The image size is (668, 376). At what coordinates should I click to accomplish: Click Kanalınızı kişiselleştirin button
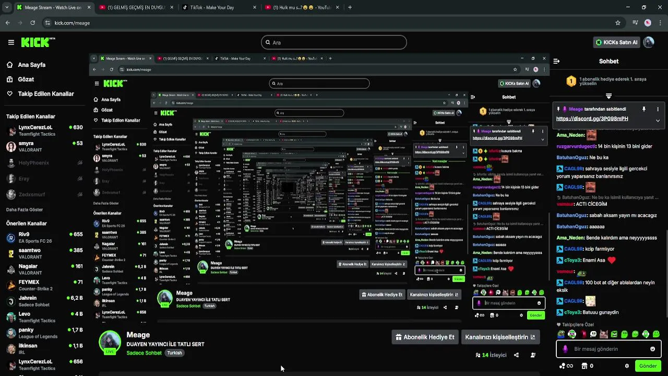(x=500, y=337)
